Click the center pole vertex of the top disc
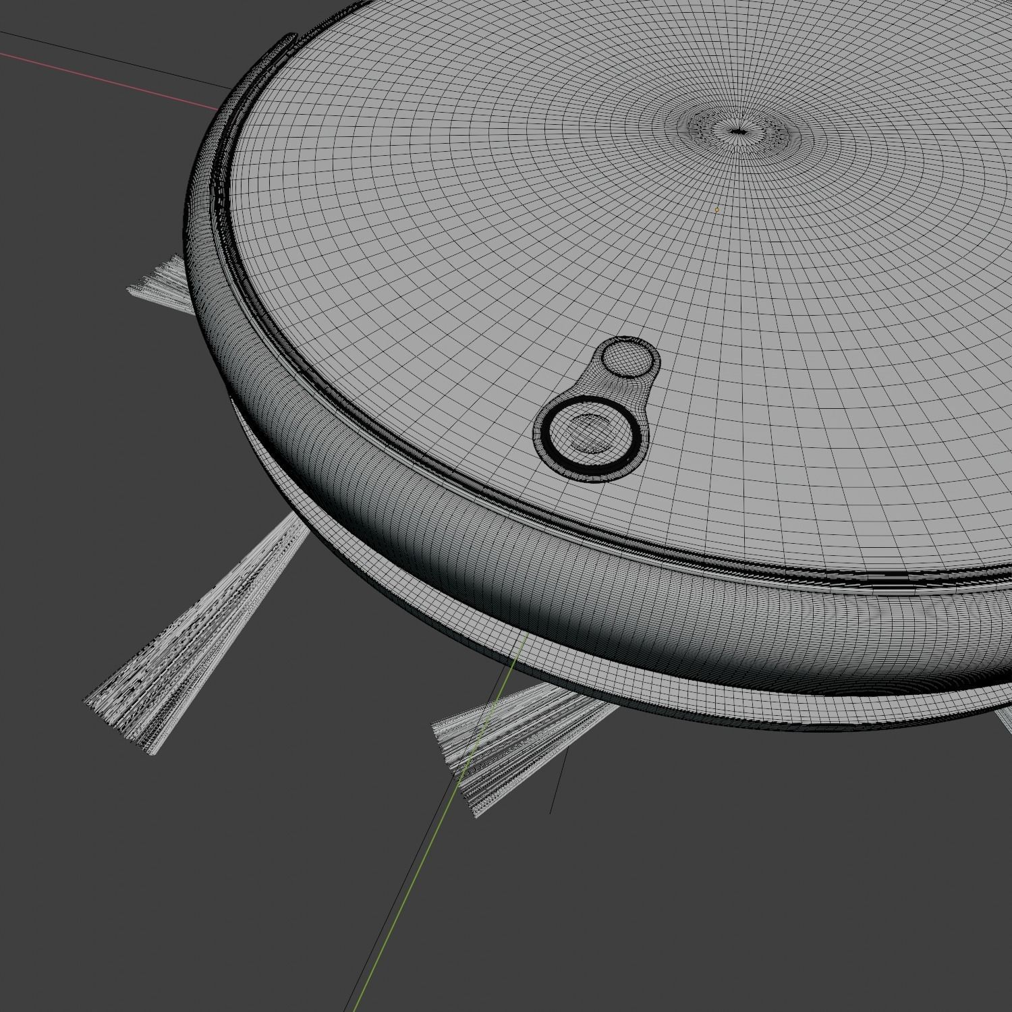The image size is (1012, 1012). point(739,132)
